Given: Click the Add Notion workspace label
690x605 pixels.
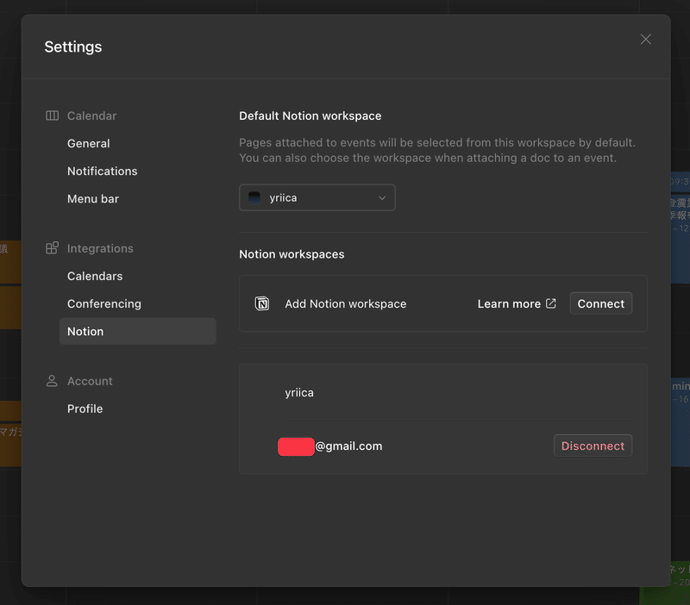Looking at the screenshot, I should [x=346, y=304].
